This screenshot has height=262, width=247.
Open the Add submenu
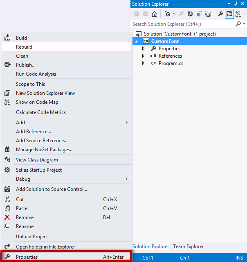(x=67, y=123)
